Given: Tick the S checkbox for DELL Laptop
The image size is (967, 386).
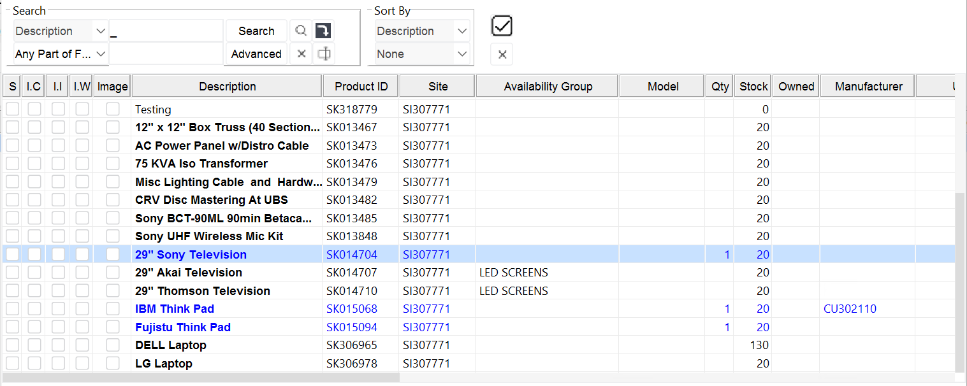Looking at the screenshot, I should 12,345.
